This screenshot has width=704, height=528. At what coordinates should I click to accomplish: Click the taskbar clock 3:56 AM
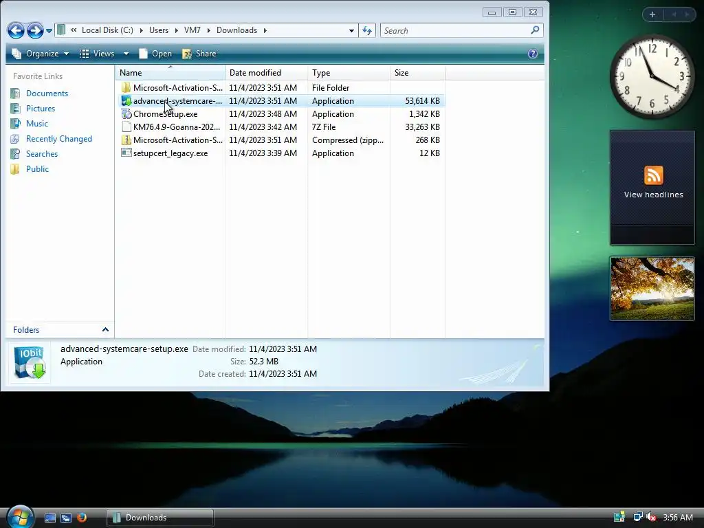coord(677,517)
